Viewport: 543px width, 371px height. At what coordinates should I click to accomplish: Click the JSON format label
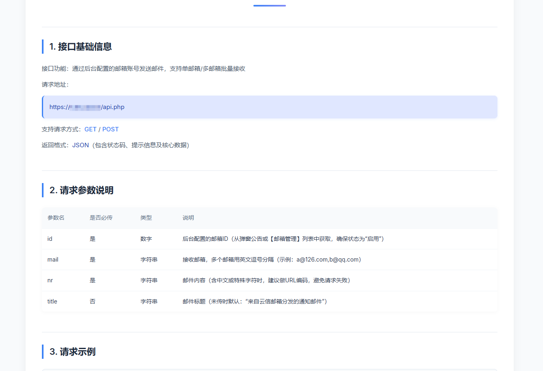point(80,145)
